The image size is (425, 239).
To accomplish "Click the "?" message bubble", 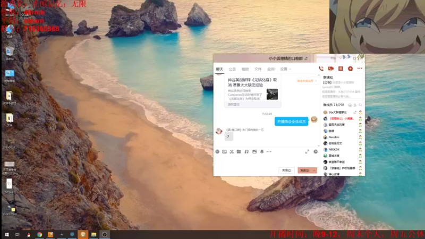I will pyautogui.click(x=228, y=136).
